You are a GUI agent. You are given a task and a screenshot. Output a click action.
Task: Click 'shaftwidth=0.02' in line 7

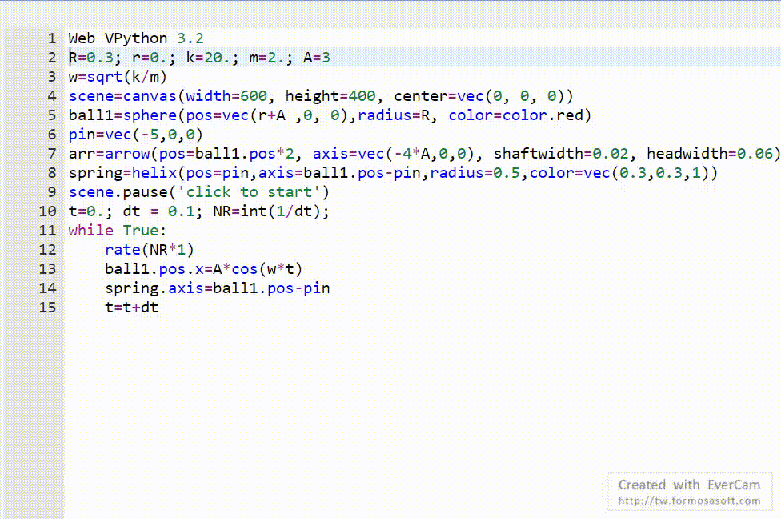(562, 154)
